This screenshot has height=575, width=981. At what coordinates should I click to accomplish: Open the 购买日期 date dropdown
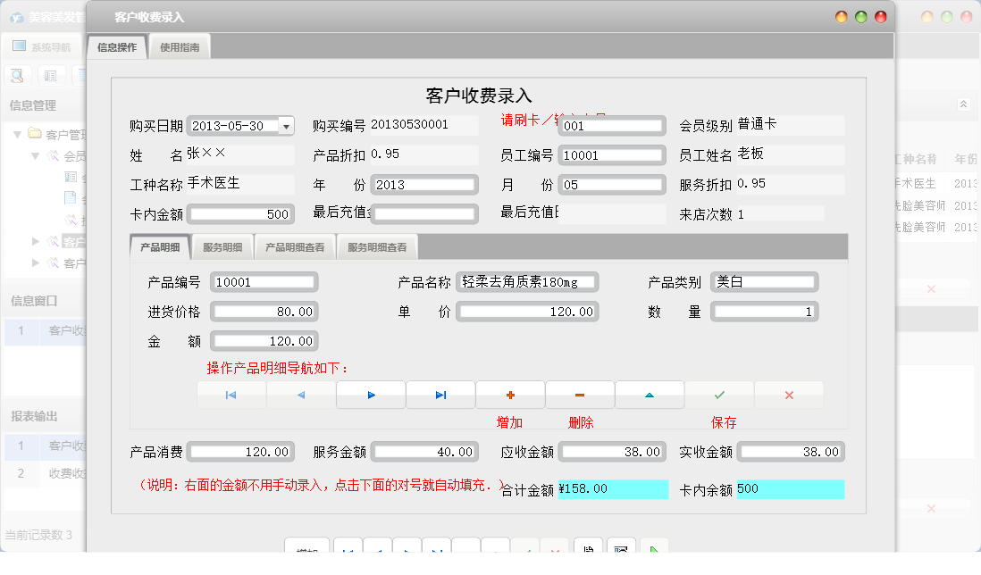tap(288, 126)
